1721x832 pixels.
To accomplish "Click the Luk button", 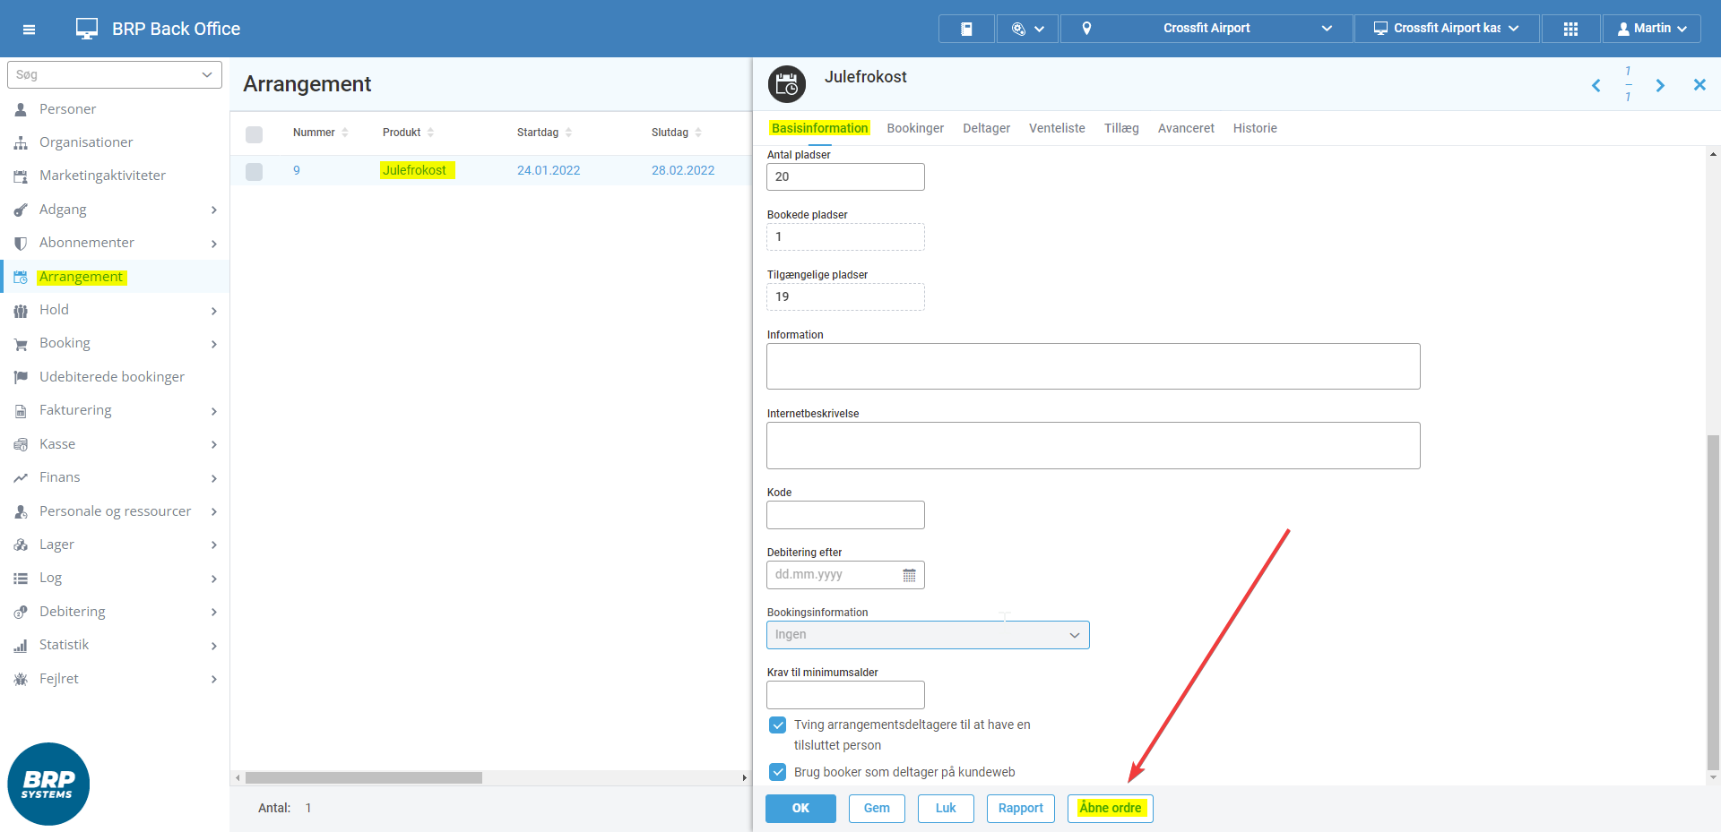I will (946, 808).
